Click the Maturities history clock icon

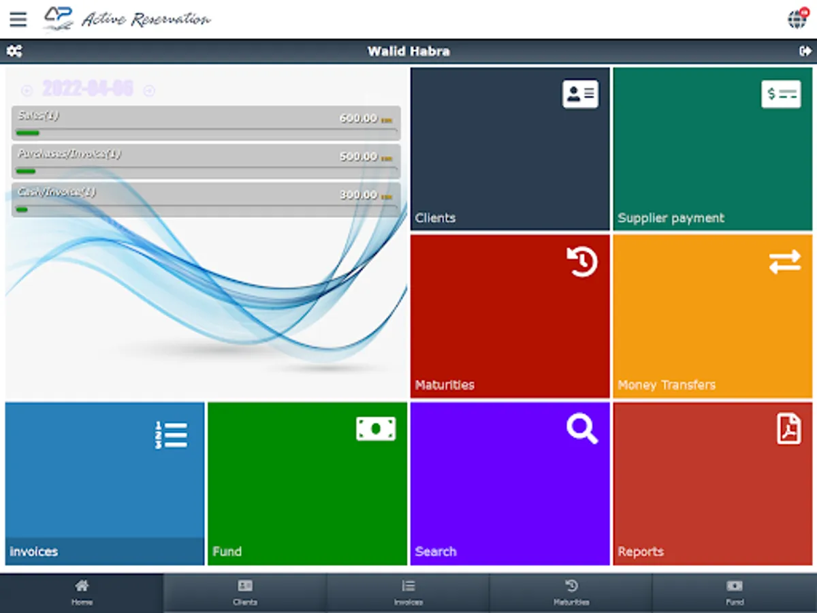click(x=582, y=262)
